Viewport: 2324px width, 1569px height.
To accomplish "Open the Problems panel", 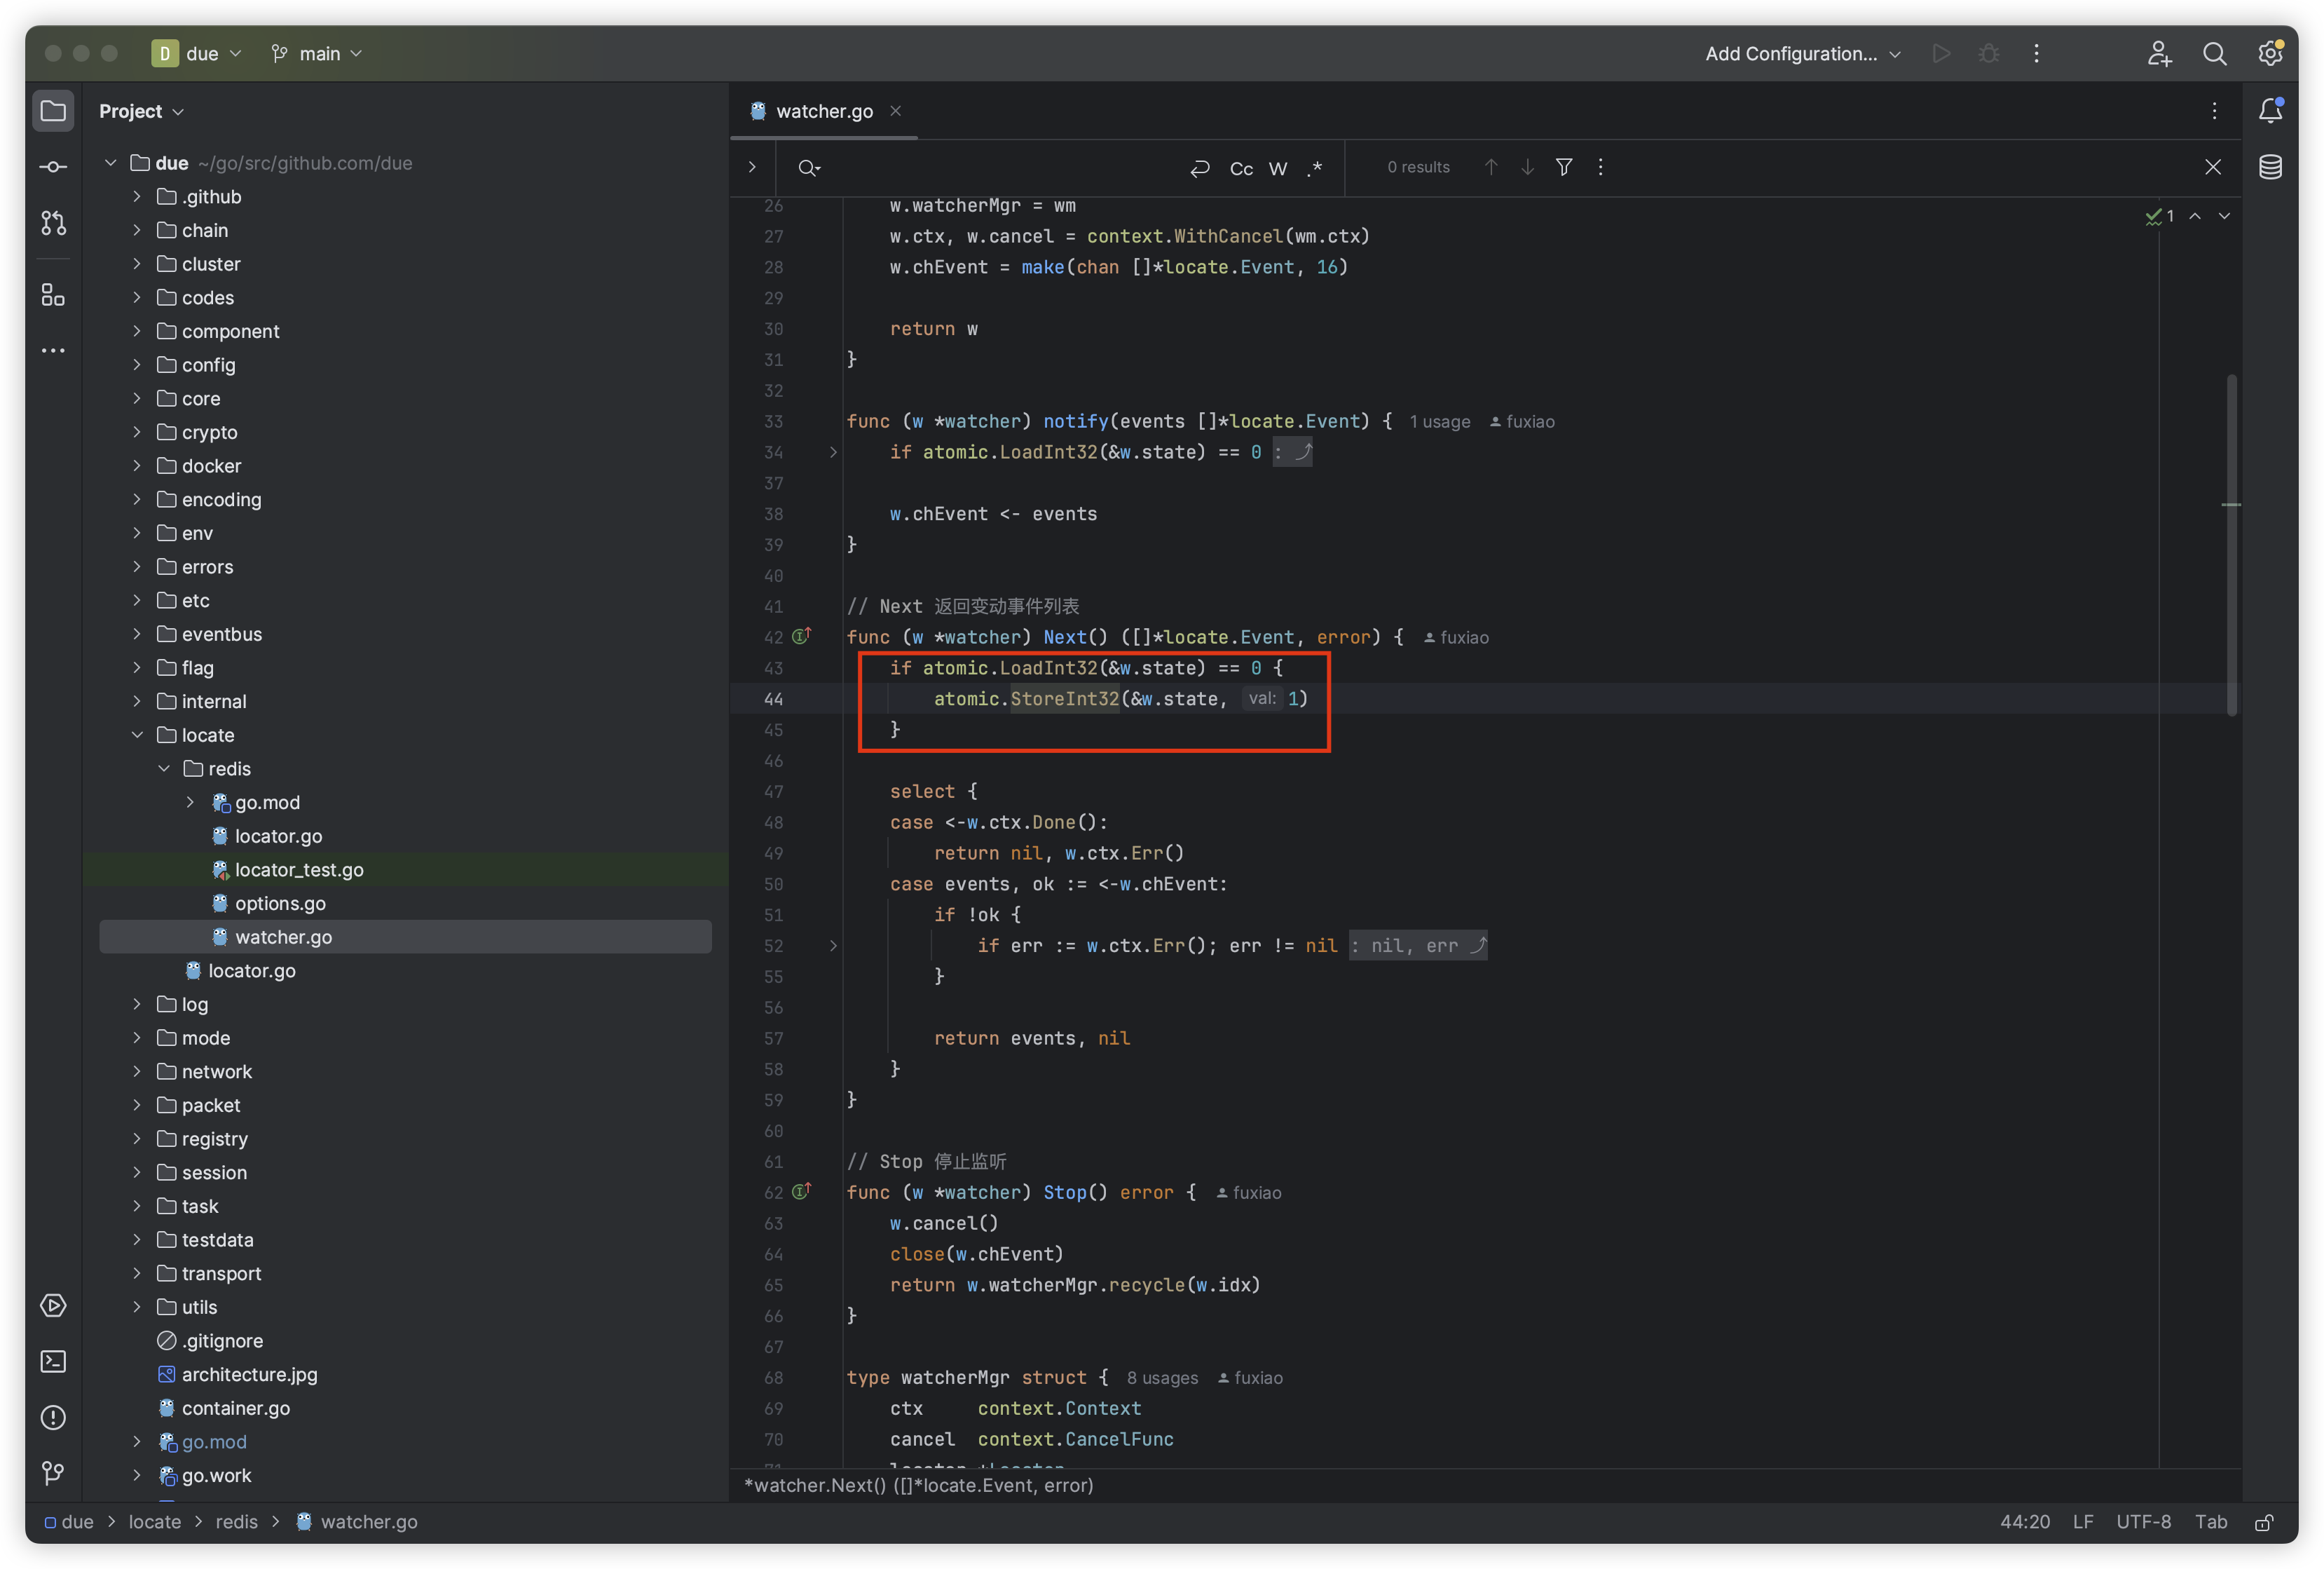I will 52,1418.
